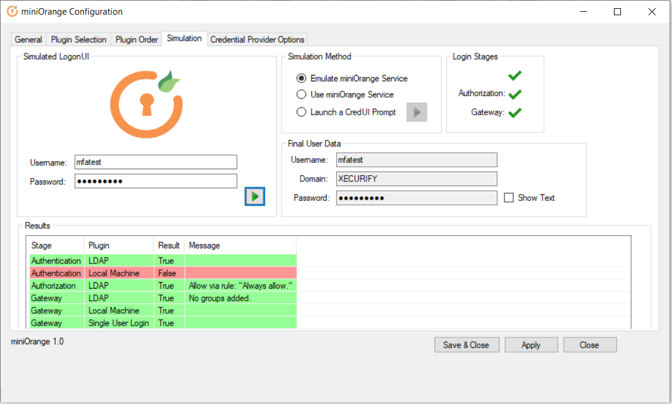
Task: Click the Gateway stage green checkmark
Action: pyautogui.click(x=515, y=112)
